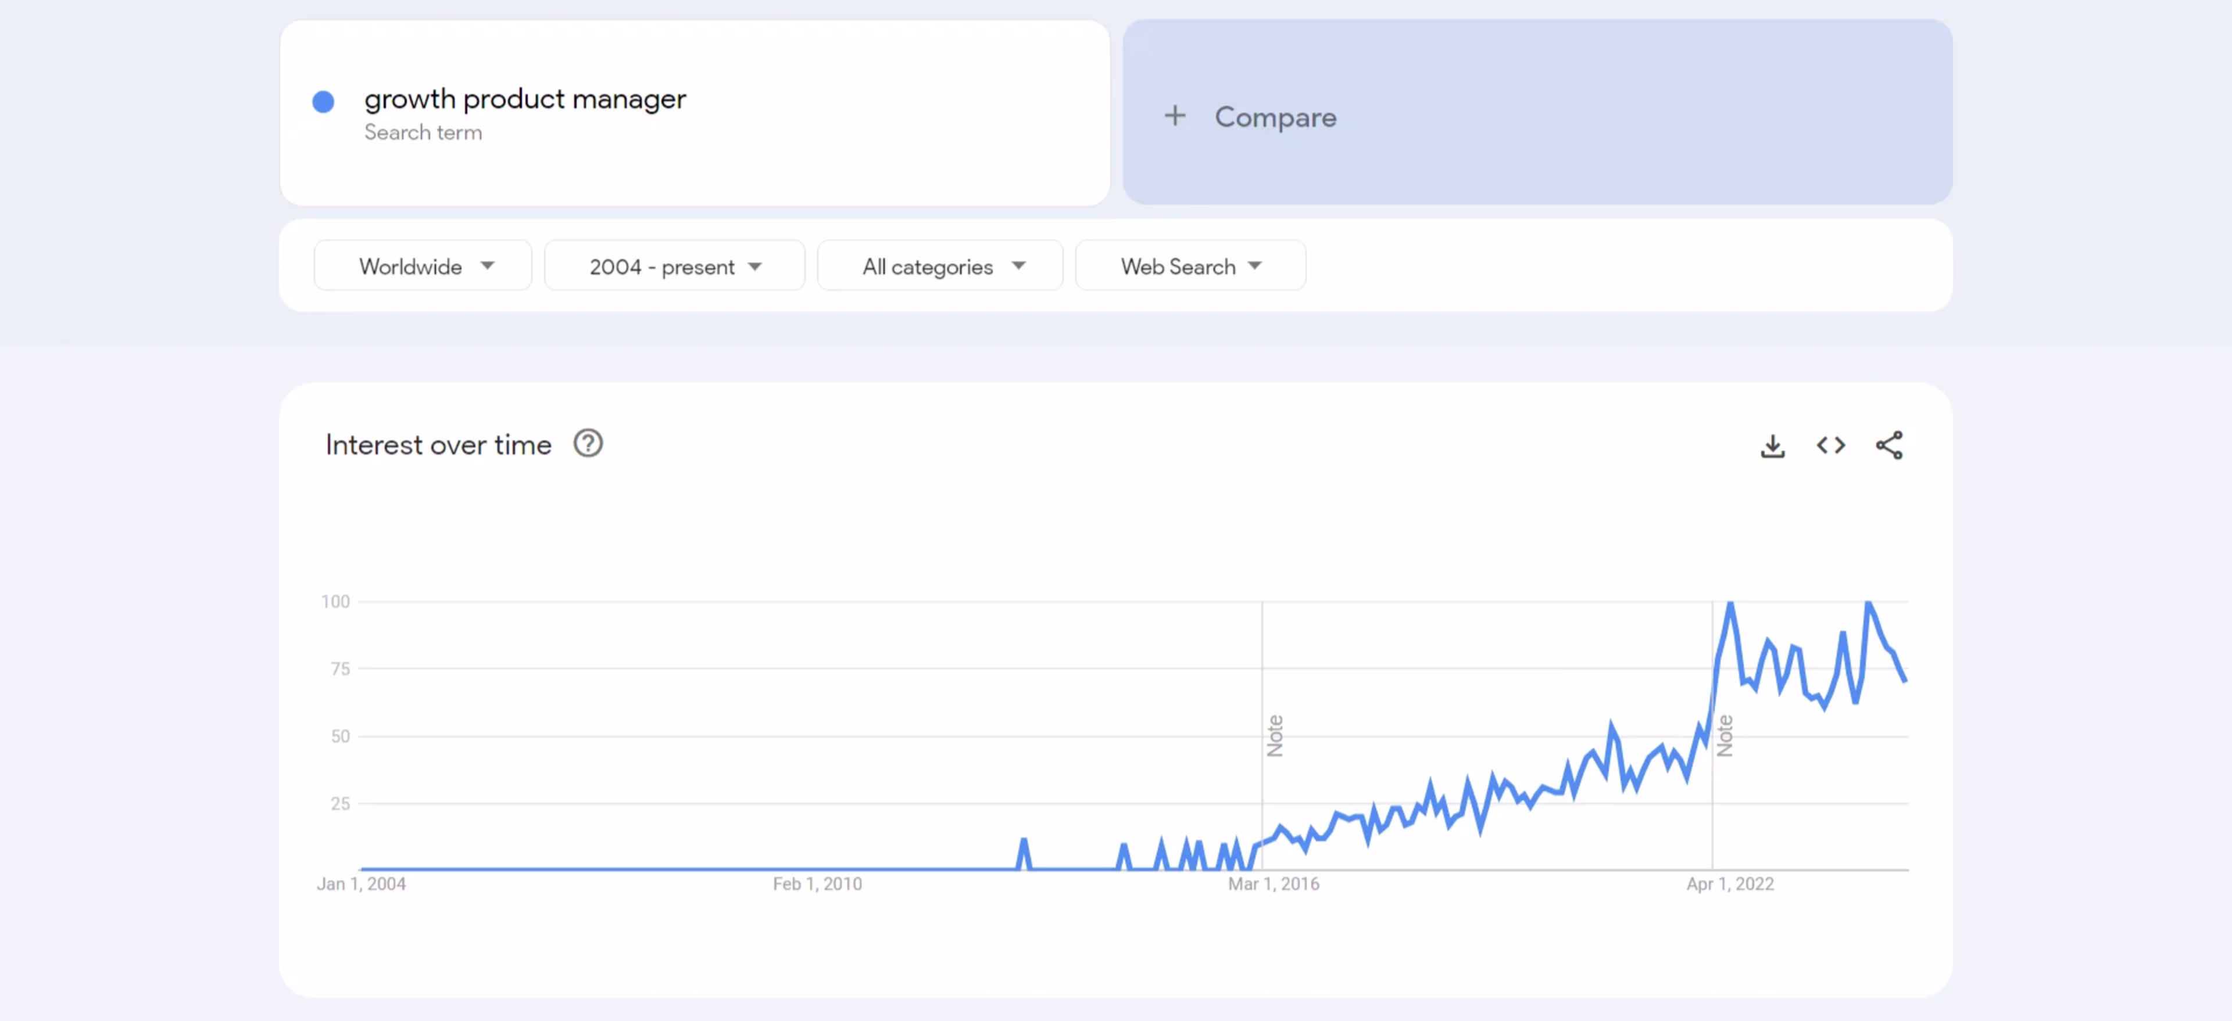This screenshot has height=1021, width=2232.
Task: Download the interest over time CSV
Action: click(1772, 446)
